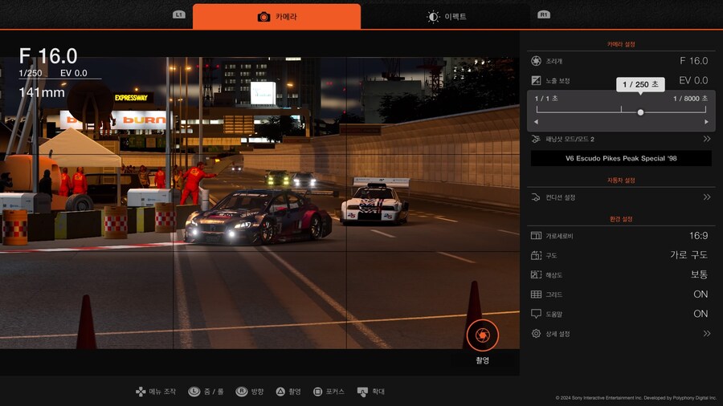Click the square focus hint icon
The height and width of the screenshot is (406, 723).
tap(318, 392)
